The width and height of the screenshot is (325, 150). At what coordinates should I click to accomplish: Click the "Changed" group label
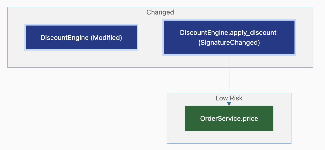pos(160,12)
